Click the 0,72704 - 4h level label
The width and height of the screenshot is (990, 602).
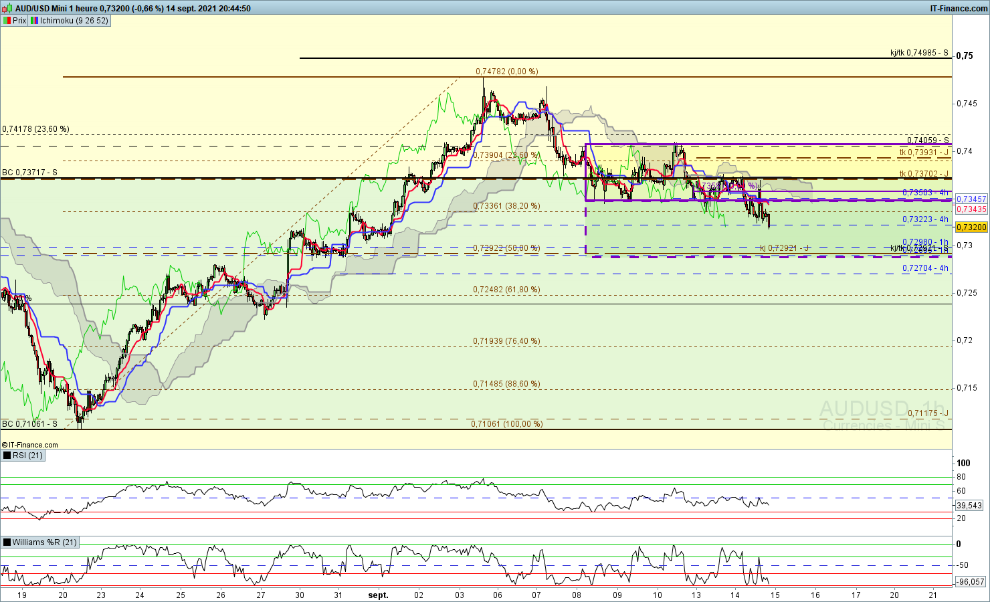pyautogui.click(x=925, y=268)
